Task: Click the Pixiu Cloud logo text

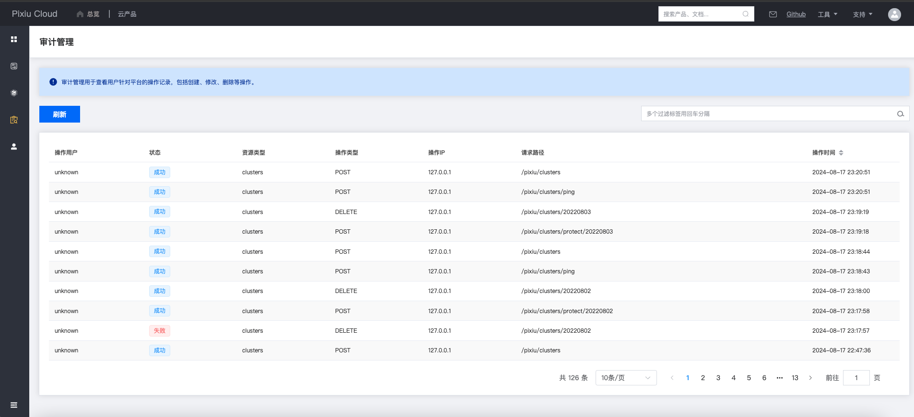Action: (35, 14)
